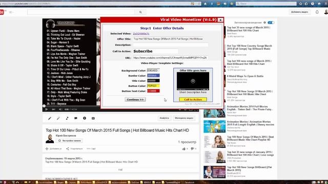
Task: Focus the Offer Title input field
Action: pos(168,39)
